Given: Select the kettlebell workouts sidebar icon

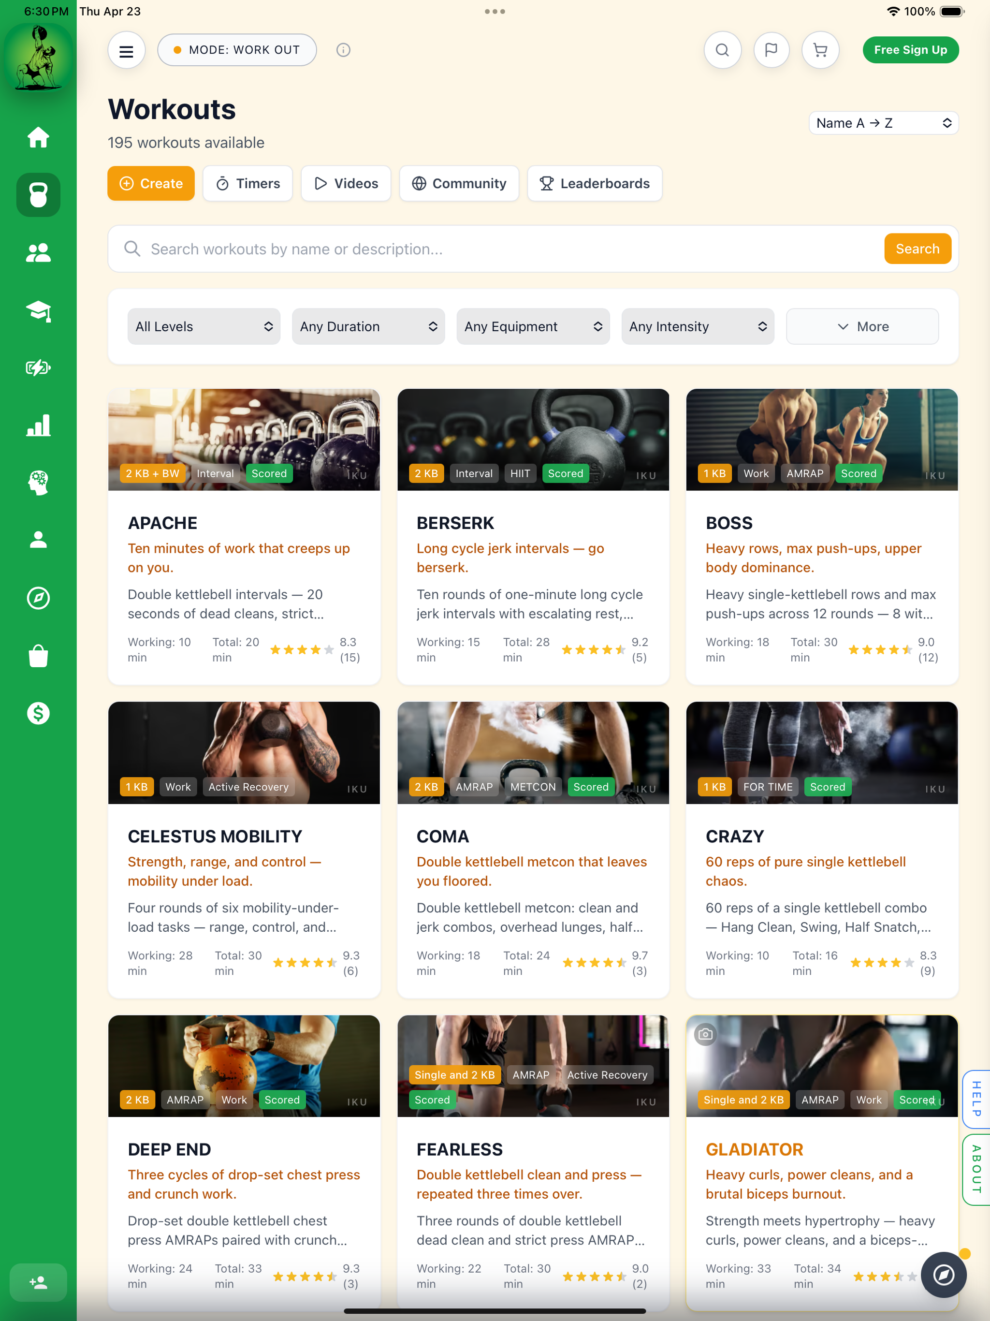Looking at the screenshot, I should click(38, 195).
